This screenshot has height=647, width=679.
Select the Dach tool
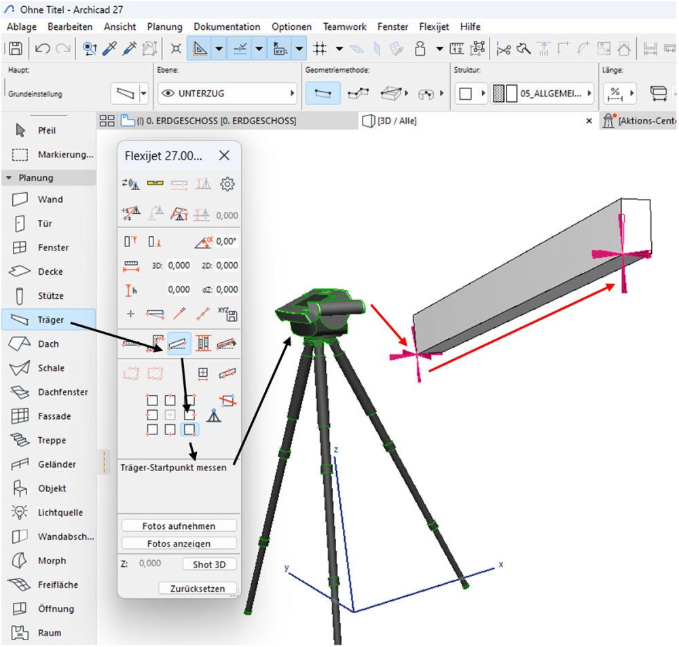[48, 344]
